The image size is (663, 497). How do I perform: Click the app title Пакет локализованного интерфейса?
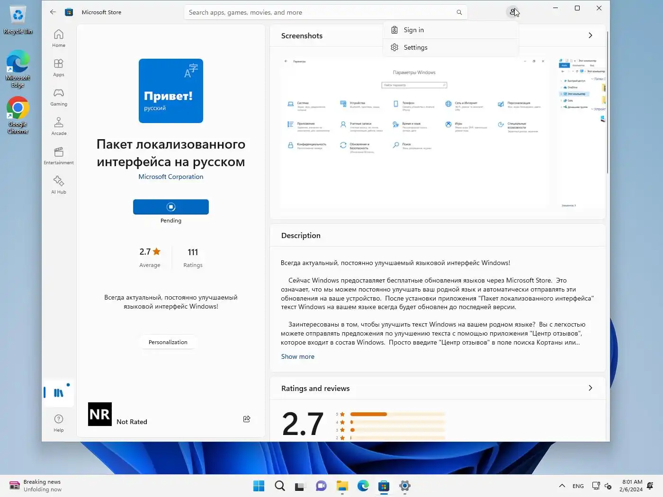pos(171,153)
